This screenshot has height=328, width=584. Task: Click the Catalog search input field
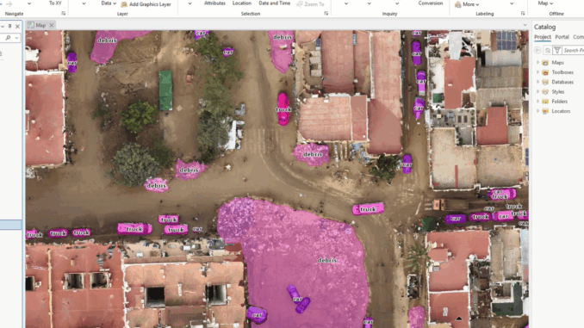click(573, 50)
